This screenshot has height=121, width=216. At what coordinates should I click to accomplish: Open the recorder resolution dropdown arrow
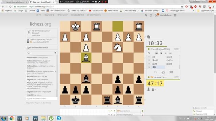pos(93,2)
